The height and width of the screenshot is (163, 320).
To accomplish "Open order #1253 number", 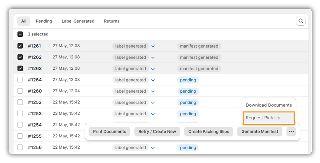I will pos(35,114).
